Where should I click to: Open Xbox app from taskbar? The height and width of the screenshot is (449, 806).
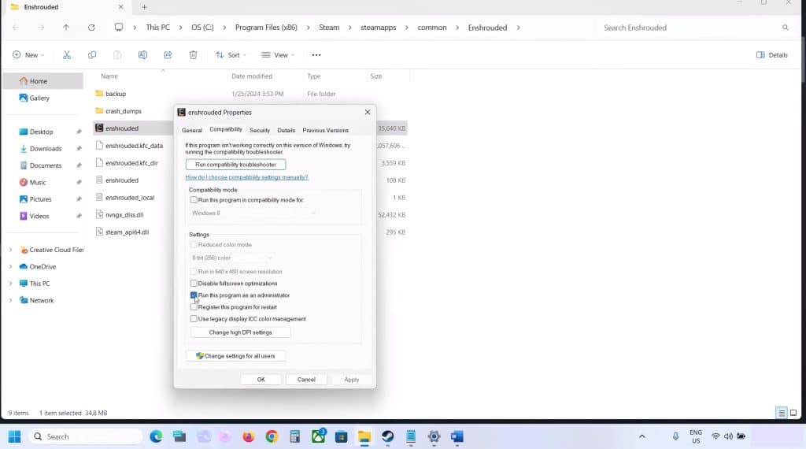click(x=318, y=436)
